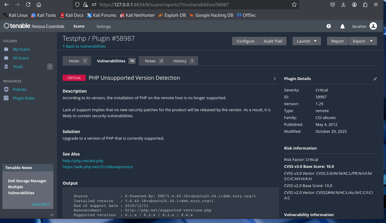Open Plugin Rules under Resources

tap(24, 98)
